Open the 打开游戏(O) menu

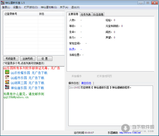(31, 7)
